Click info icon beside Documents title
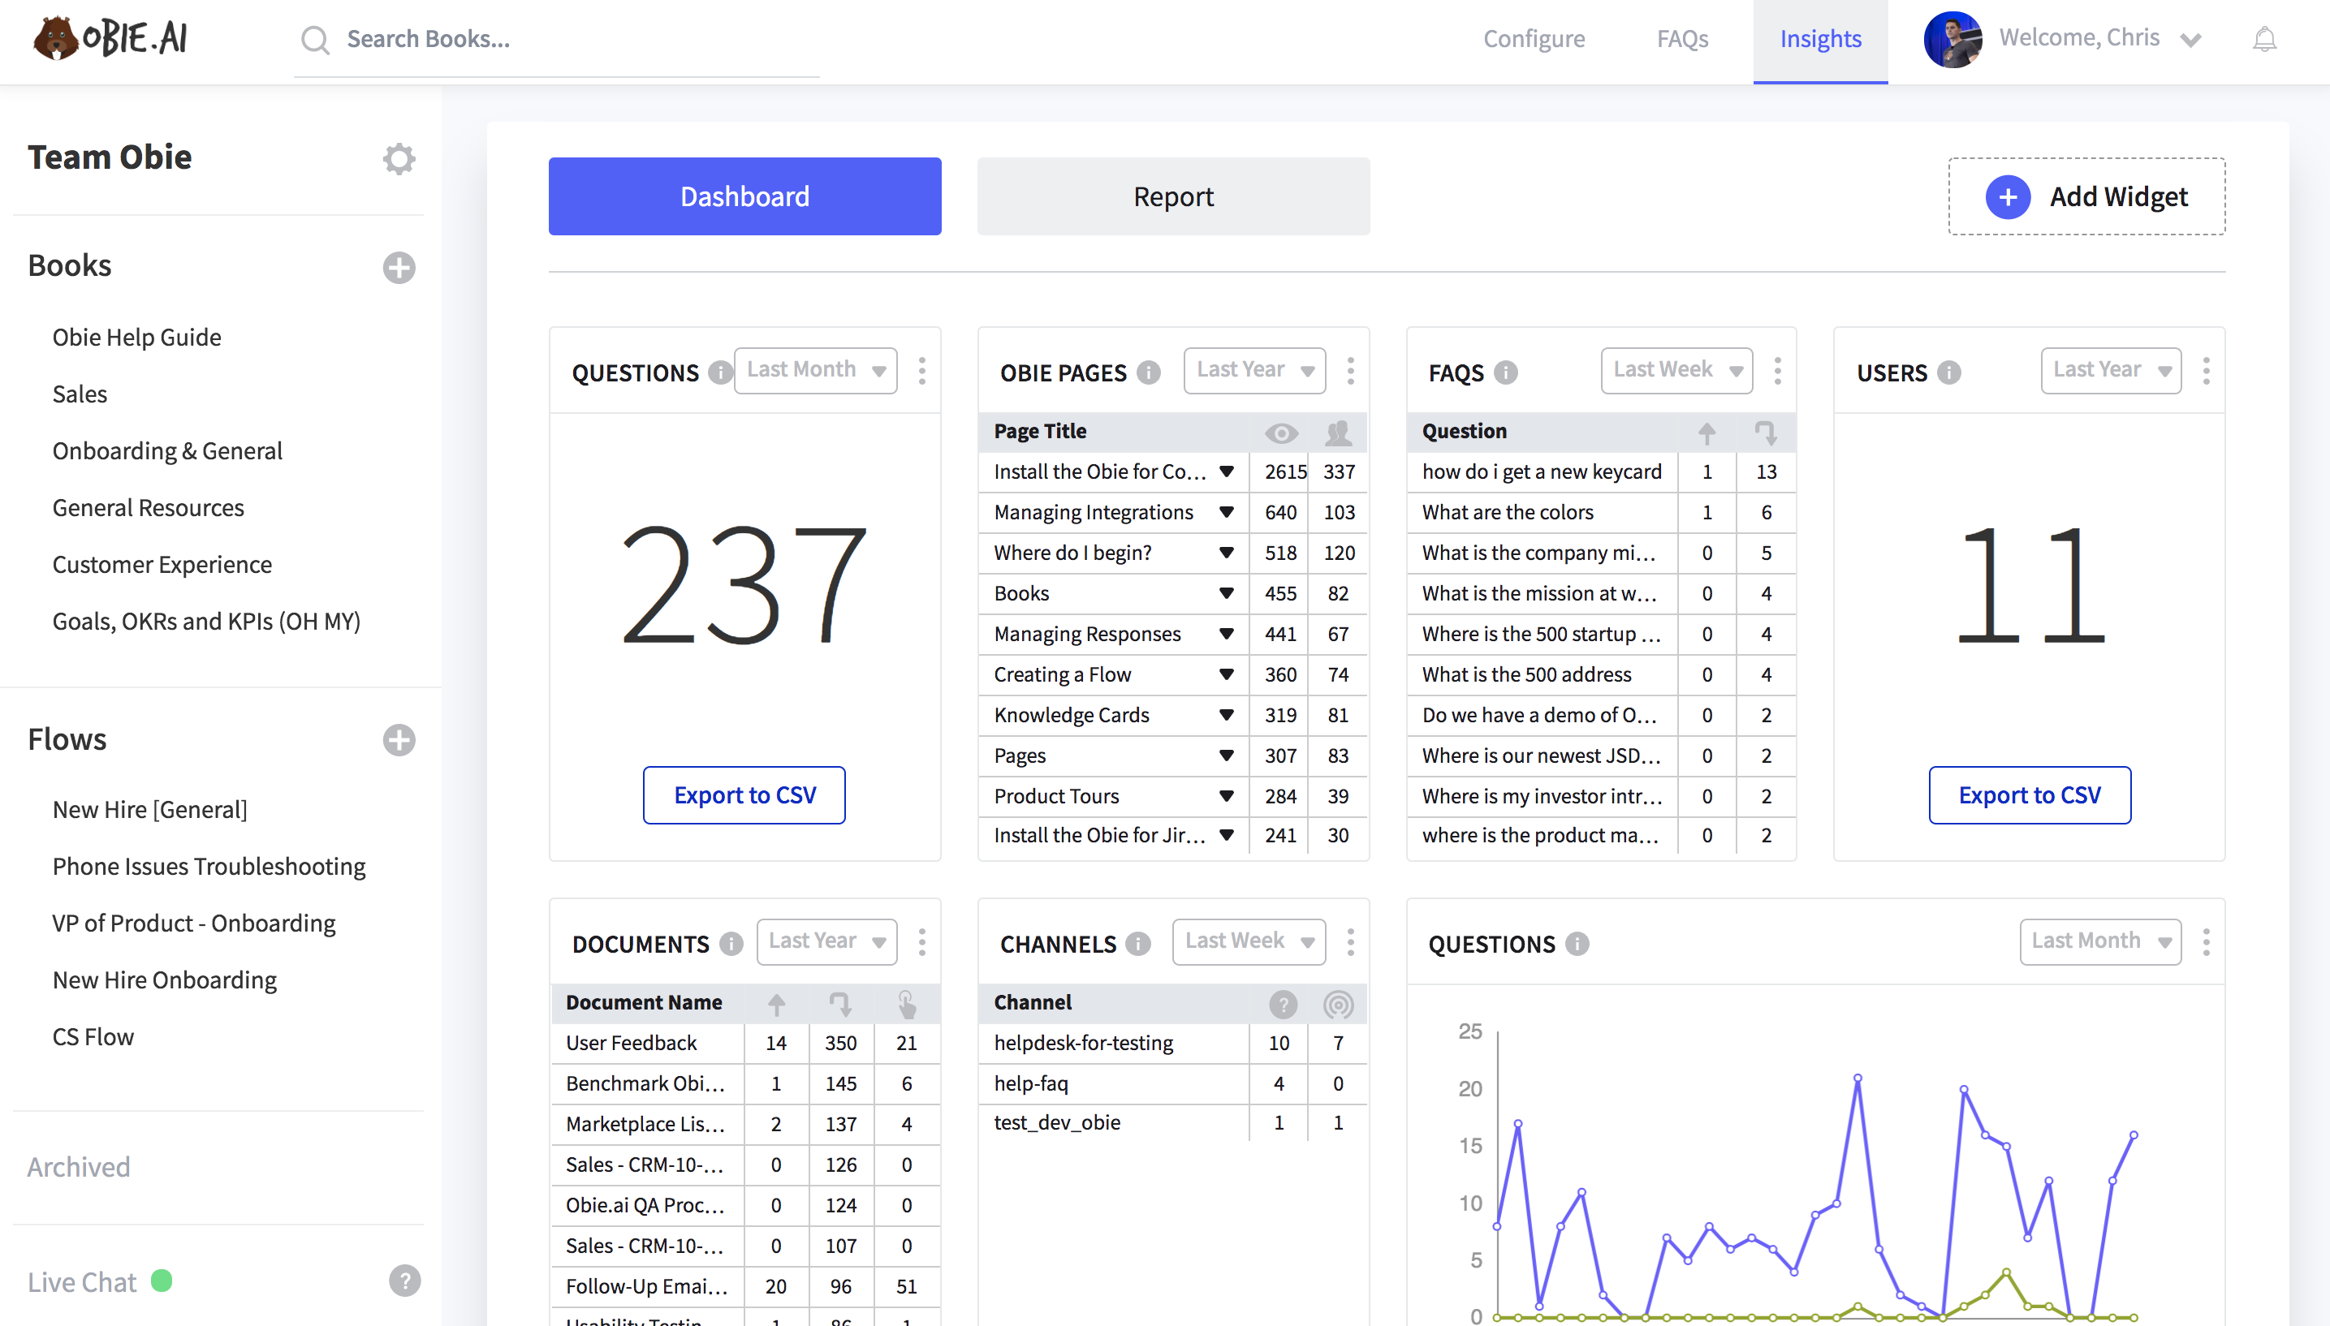The height and width of the screenshot is (1326, 2330). pos(731,944)
